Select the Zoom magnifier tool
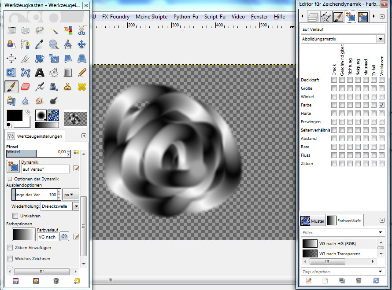 [x=54, y=44]
